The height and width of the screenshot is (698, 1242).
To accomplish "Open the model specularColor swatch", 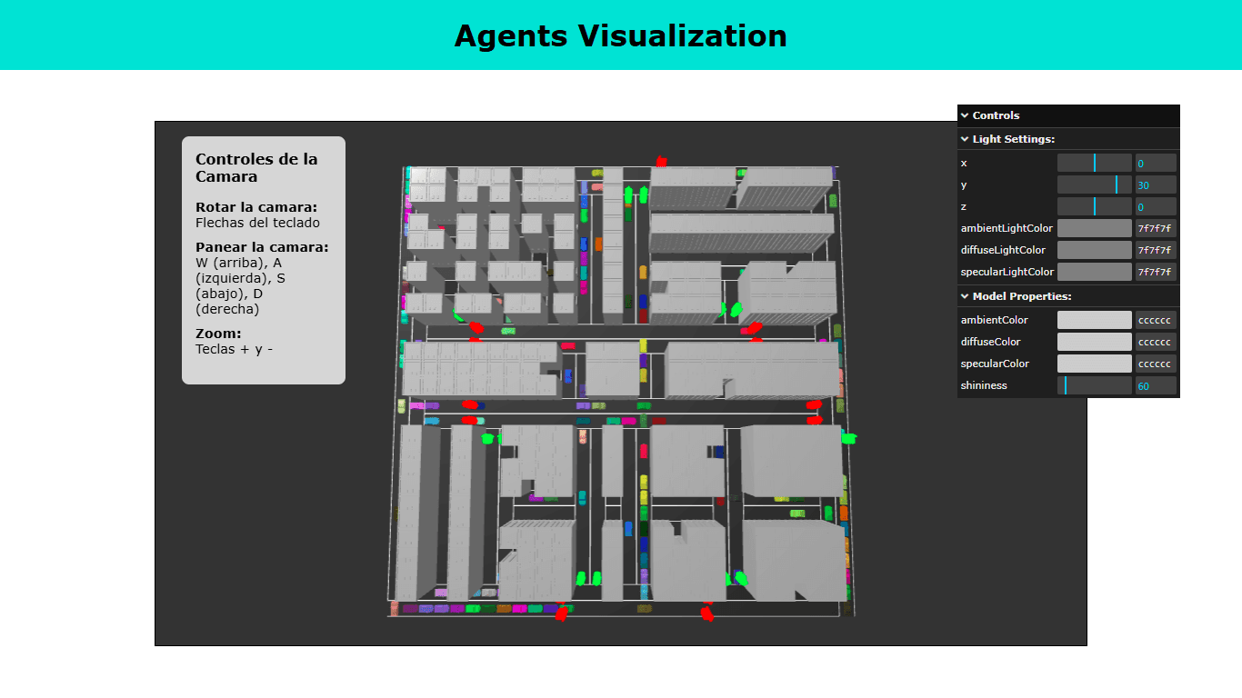I will pos(1095,364).
